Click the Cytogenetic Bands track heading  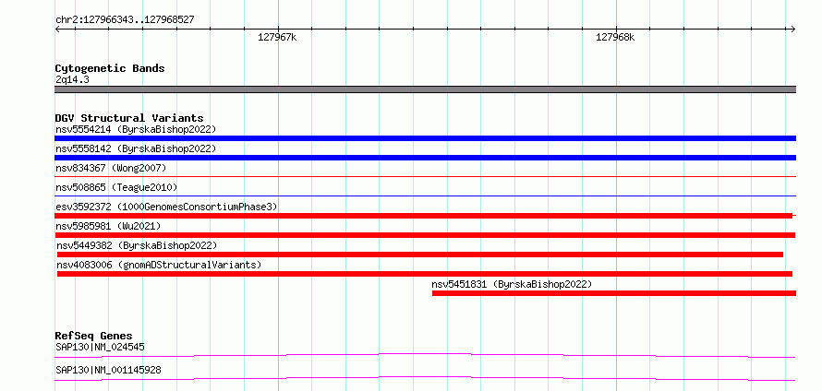click(110, 68)
